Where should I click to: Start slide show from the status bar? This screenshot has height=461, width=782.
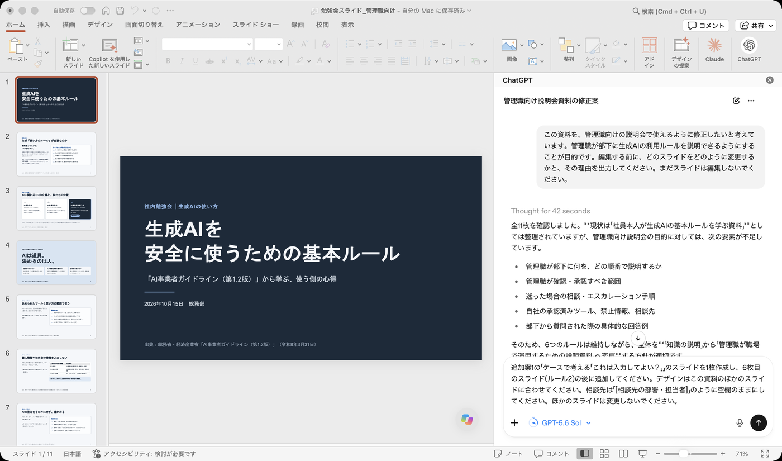(x=643, y=453)
